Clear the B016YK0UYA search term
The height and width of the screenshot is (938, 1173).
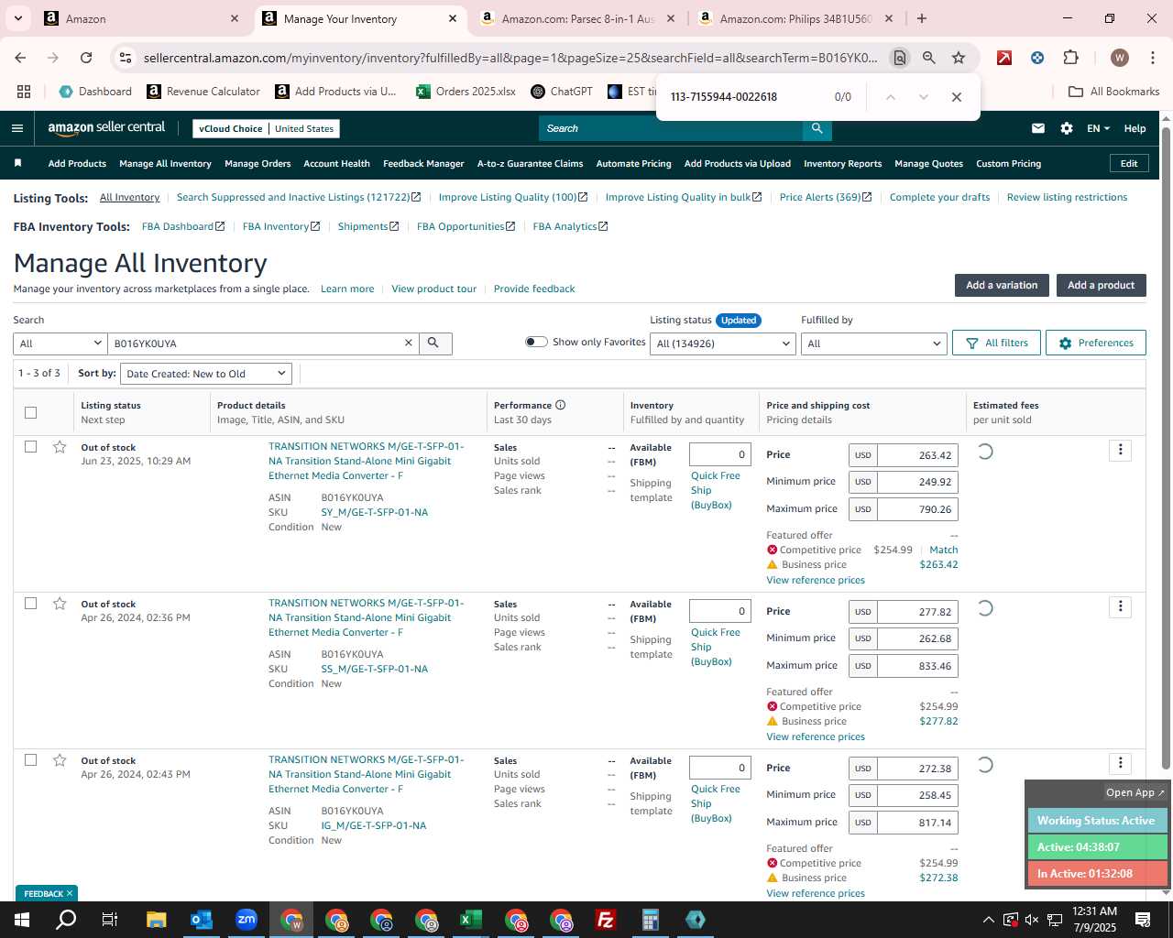click(x=409, y=344)
